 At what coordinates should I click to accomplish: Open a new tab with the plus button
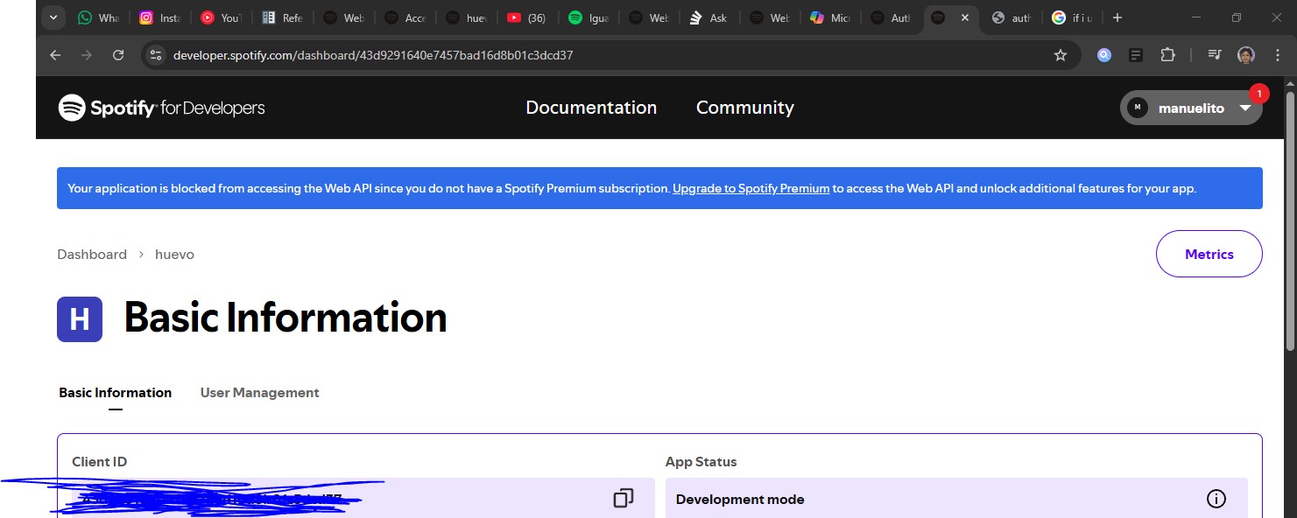coord(1117,17)
